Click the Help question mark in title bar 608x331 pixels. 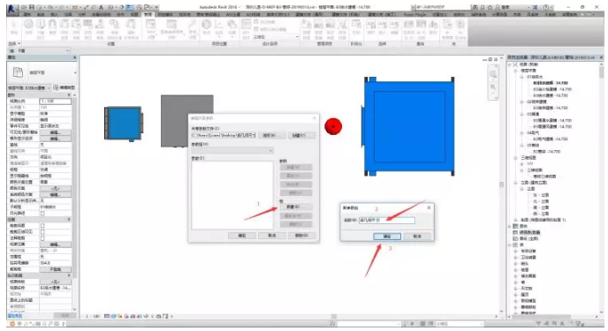[545, 7]
